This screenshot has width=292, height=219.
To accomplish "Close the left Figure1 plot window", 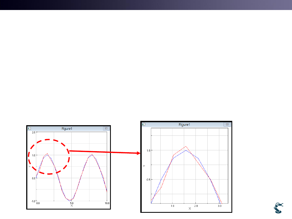I will (106, 128).
